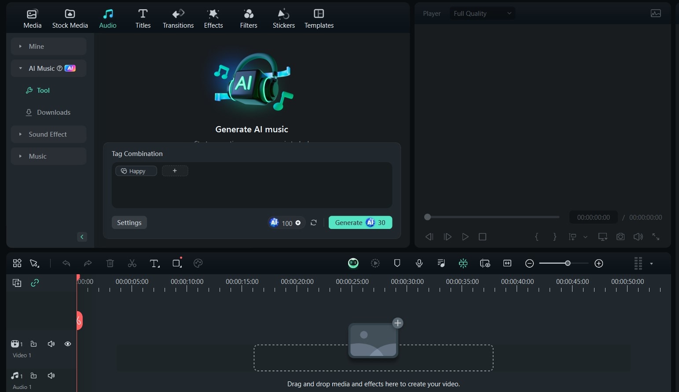Screen dimensions: 679x392
Task: Click the green AI copilot face icon
Action: 353,263
